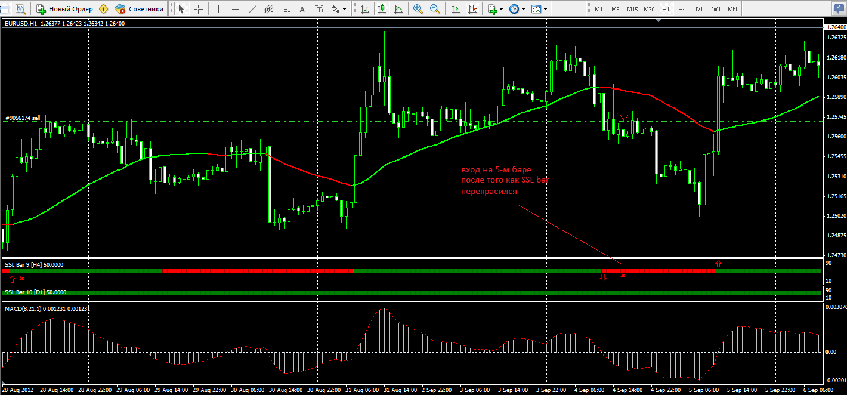847x395 pixels.
Task: Switch to M5 timeframe
Action: tap(615, 9)
